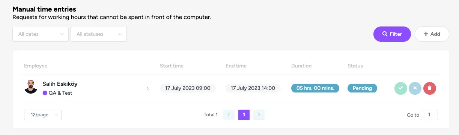Click the Salih Eskiköy name link
Image resolution: width=459 pixels, height=135 pixels.
tap(60, 84)
